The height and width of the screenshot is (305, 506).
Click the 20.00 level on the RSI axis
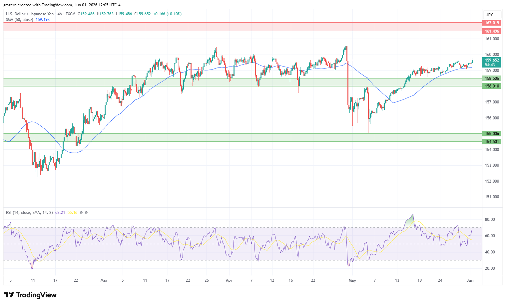(x=490, y=268)
